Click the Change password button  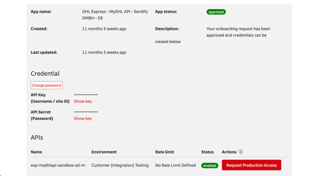[x=46, y=85]
